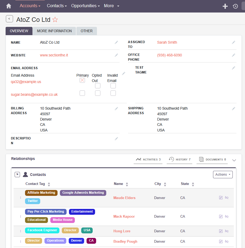Toggle Invalid Email checkbox for sugar.beans@example.co.uk
This screenshot has width=245, height=248.
tap(113, 93)
